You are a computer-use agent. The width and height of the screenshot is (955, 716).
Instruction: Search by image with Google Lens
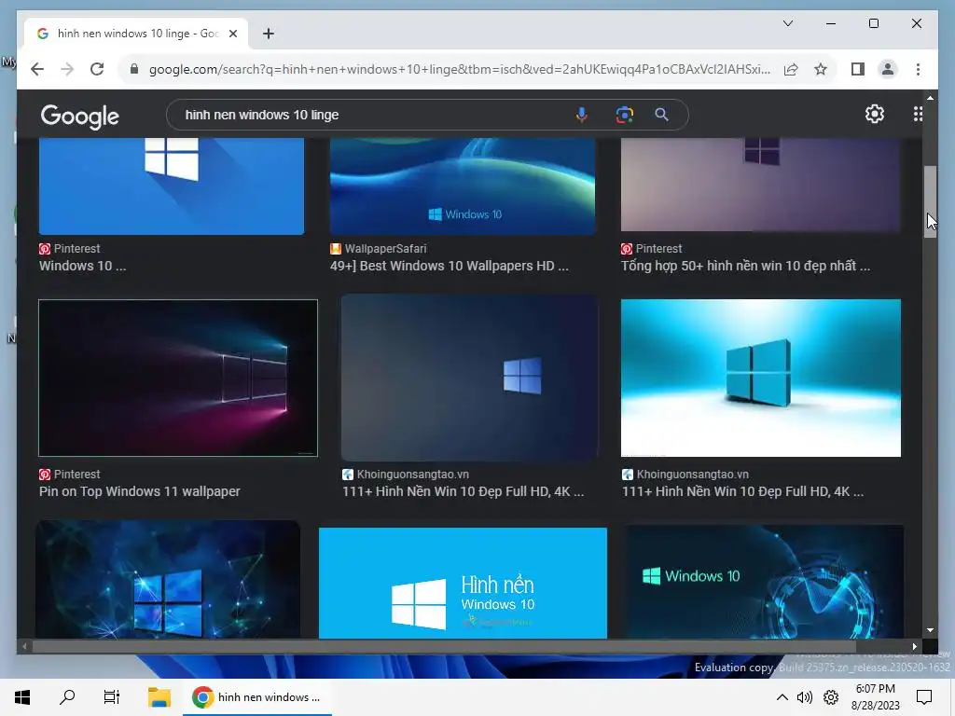point(624,115)
